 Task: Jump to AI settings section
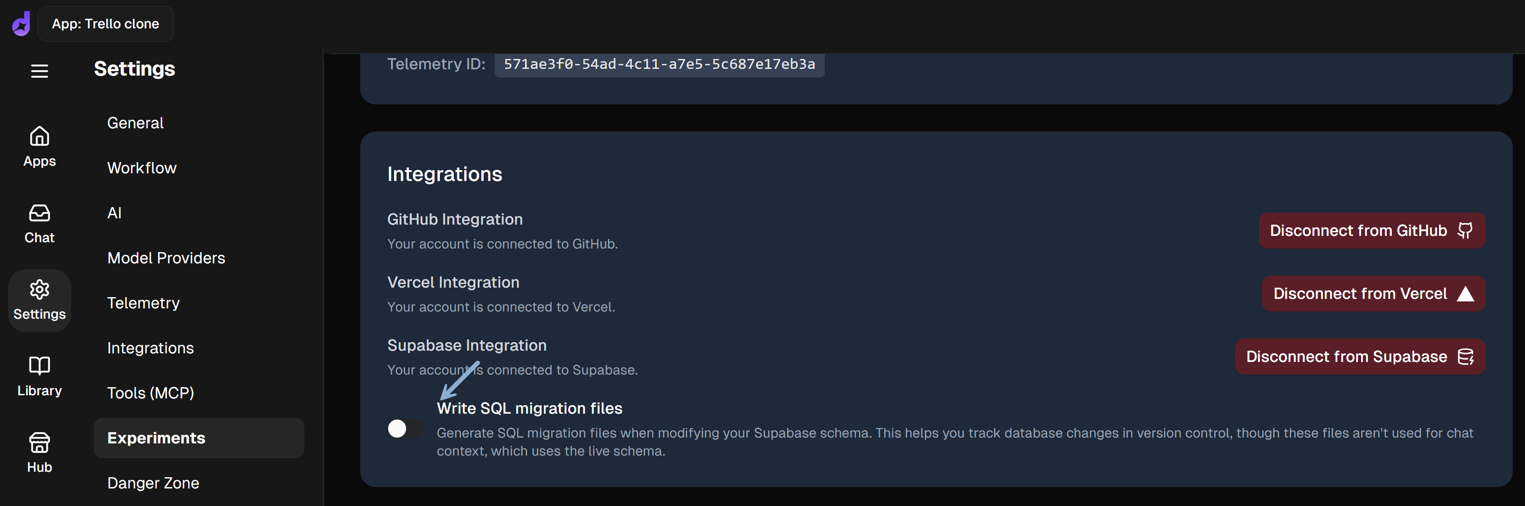click(x=114, y=213)
